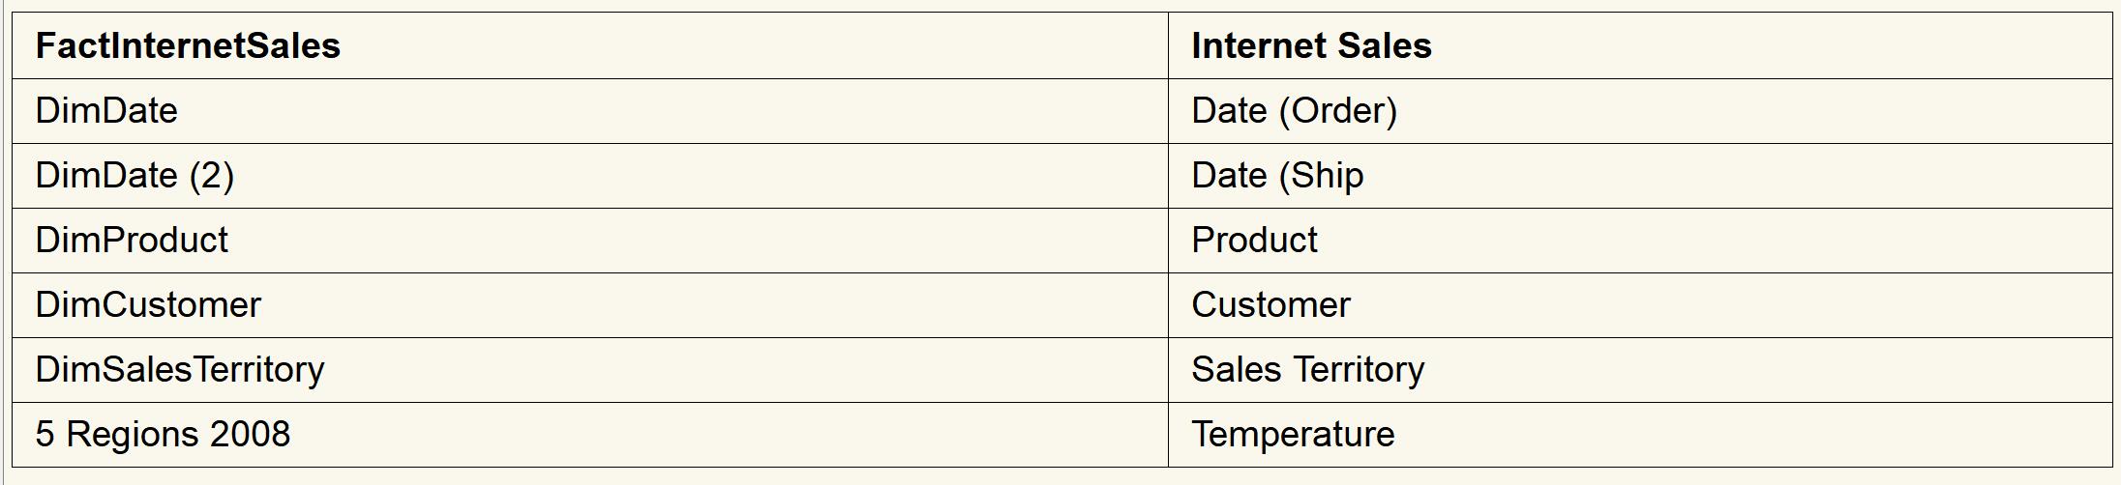Click the Temperature cell text

(x=1293, y=435)
